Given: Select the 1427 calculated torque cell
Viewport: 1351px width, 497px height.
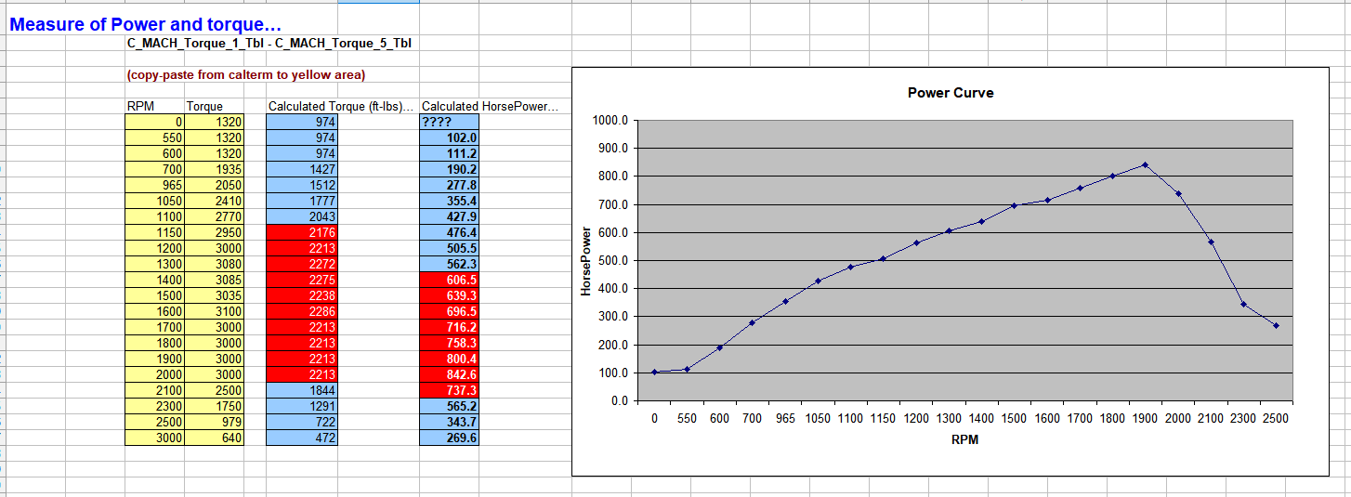Looking at the screenshot, I should pos(302,169).
